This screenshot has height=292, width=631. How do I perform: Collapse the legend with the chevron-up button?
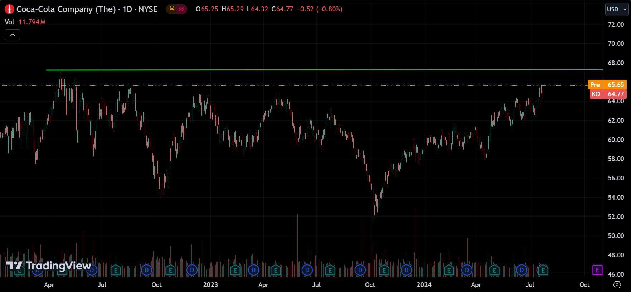click(x=13, y=35)
